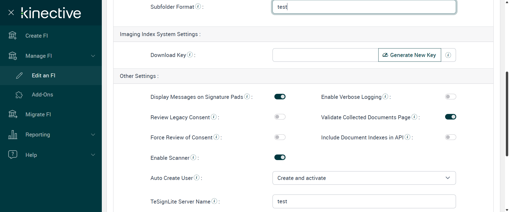The height and width of the screenshot is (212, 509).
Task: Click the page vertical scrollbar thumb
Action: (507, 114)
